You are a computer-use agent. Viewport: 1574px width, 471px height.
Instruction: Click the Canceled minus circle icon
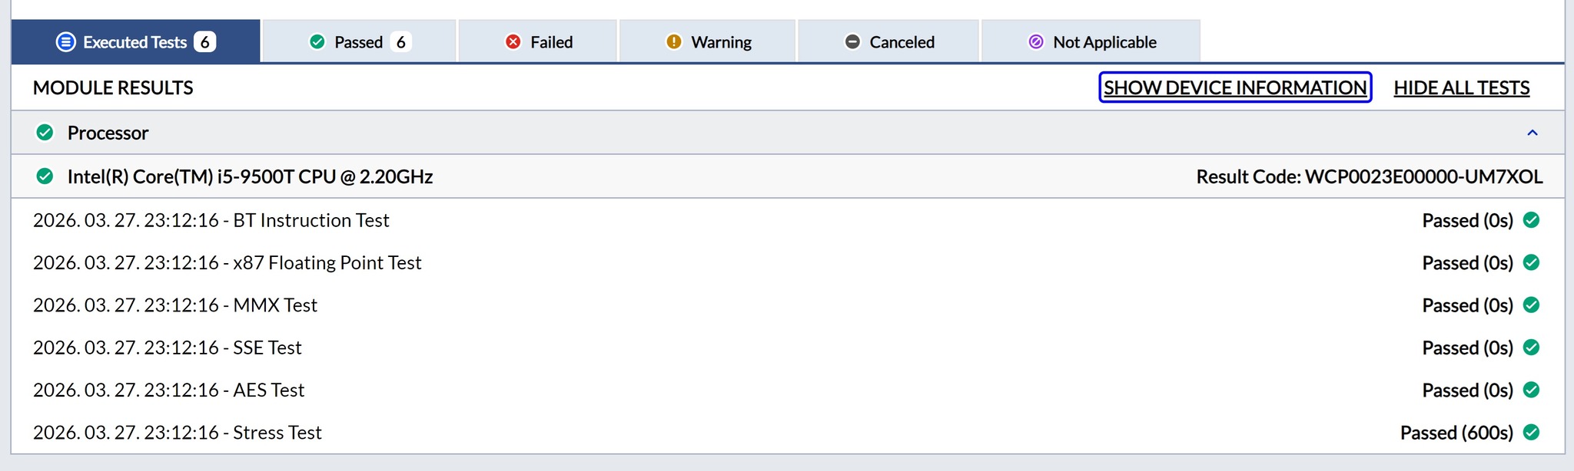[x=852, y=41]
